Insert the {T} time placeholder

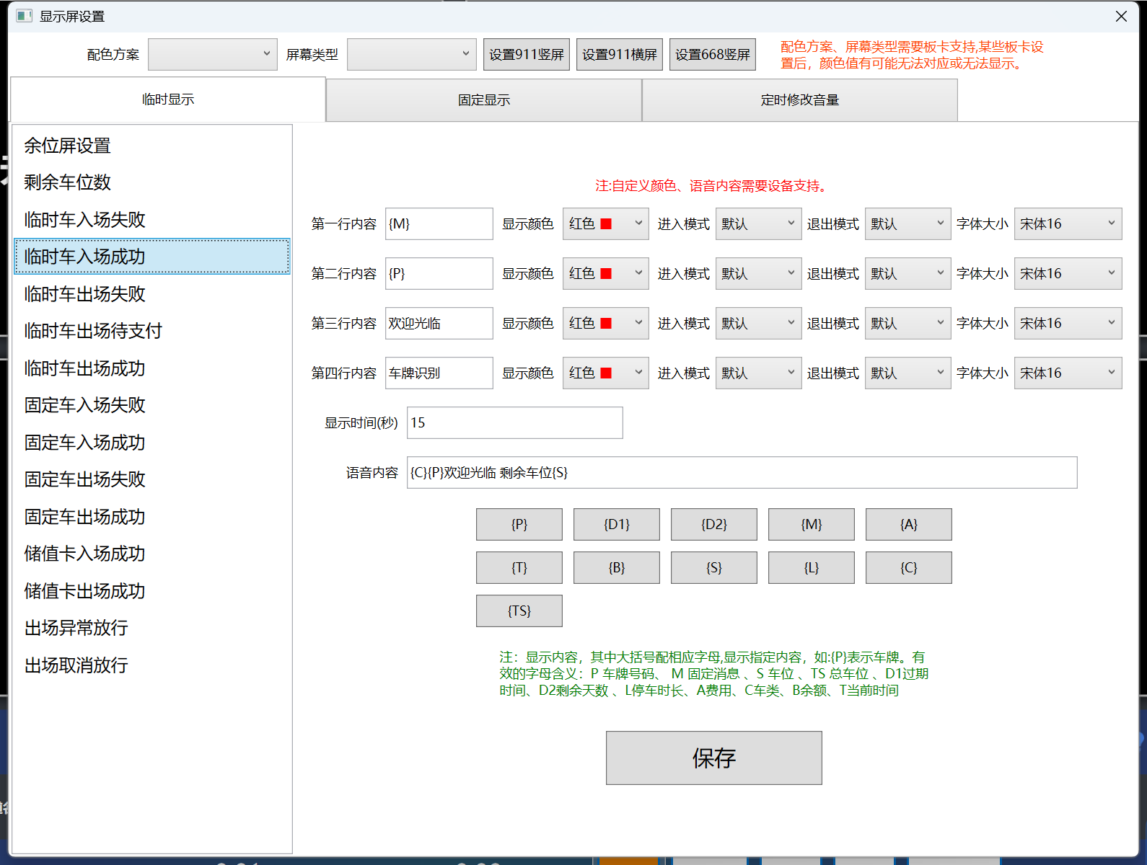(519, 567)
